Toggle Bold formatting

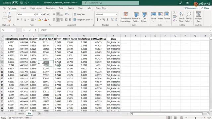pos(18,20)
